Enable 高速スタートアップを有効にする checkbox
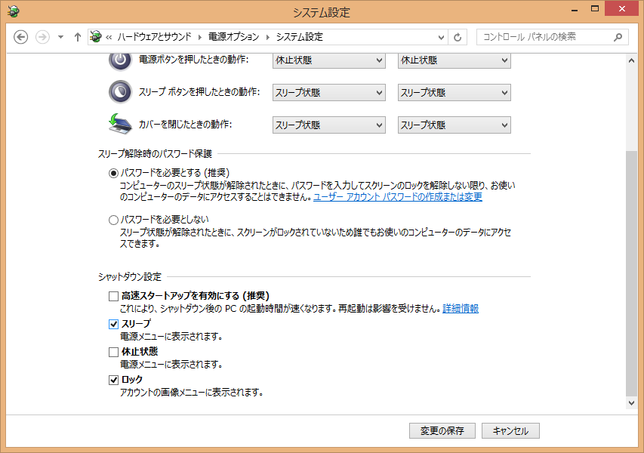The height and width of the screenshot is (453, 644). point(113,296)
